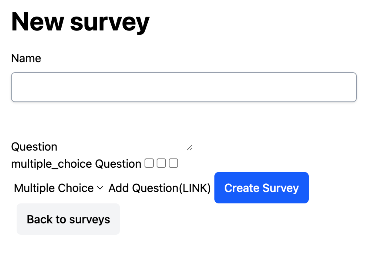Focus the survey Name text field
391x256 pixels.
[184, 87]
